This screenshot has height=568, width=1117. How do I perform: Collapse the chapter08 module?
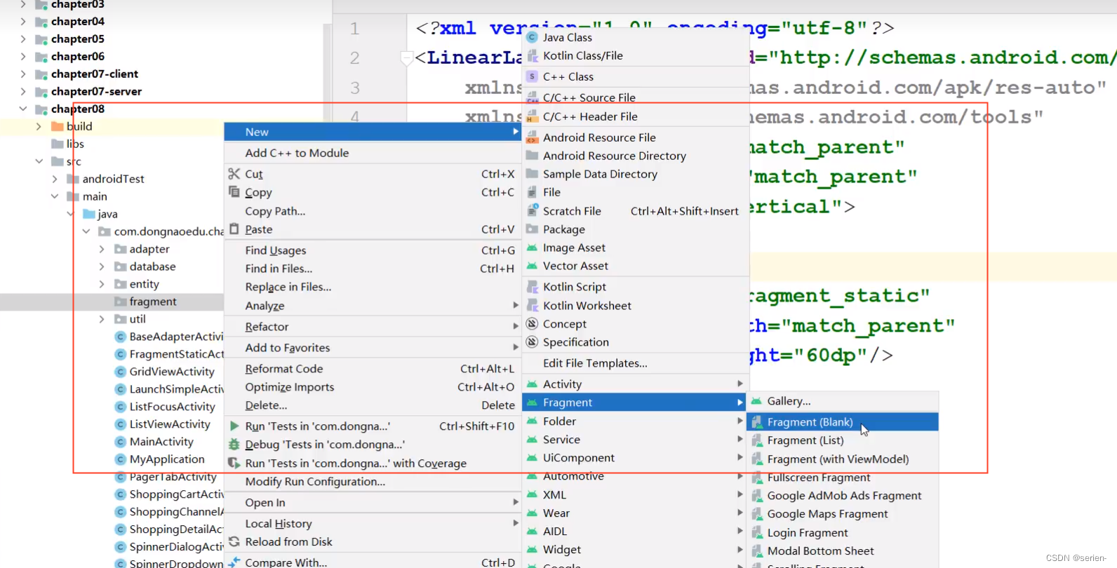(23, 109)
